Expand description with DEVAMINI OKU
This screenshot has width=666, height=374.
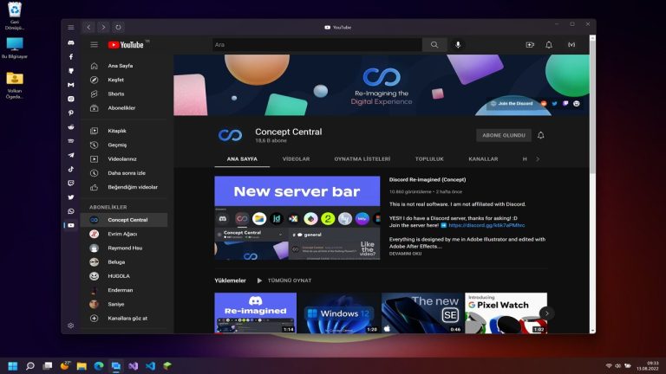405,254
